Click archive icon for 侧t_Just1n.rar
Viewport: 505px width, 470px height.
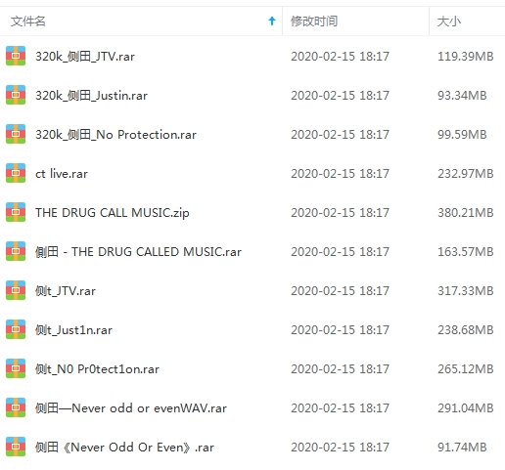16,329
